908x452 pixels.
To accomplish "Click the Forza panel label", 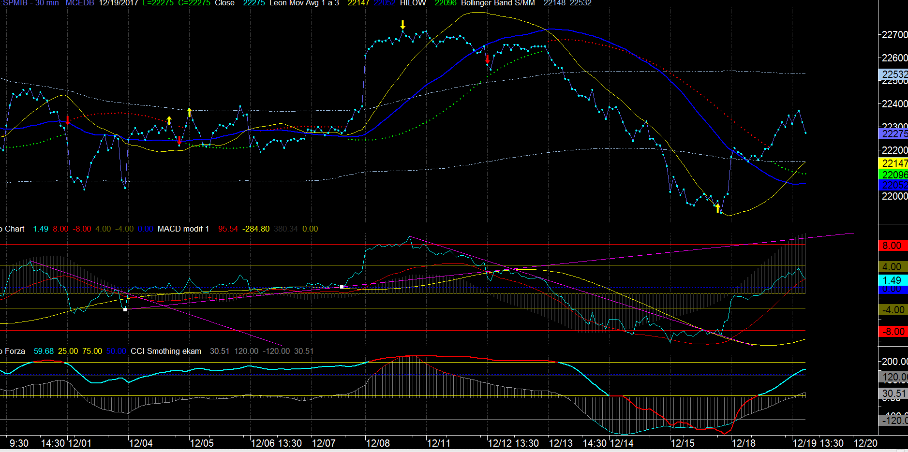I will point(14,351).
